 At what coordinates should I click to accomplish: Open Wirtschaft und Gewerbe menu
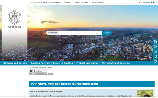pyautogui.click(x=116, y=63)
